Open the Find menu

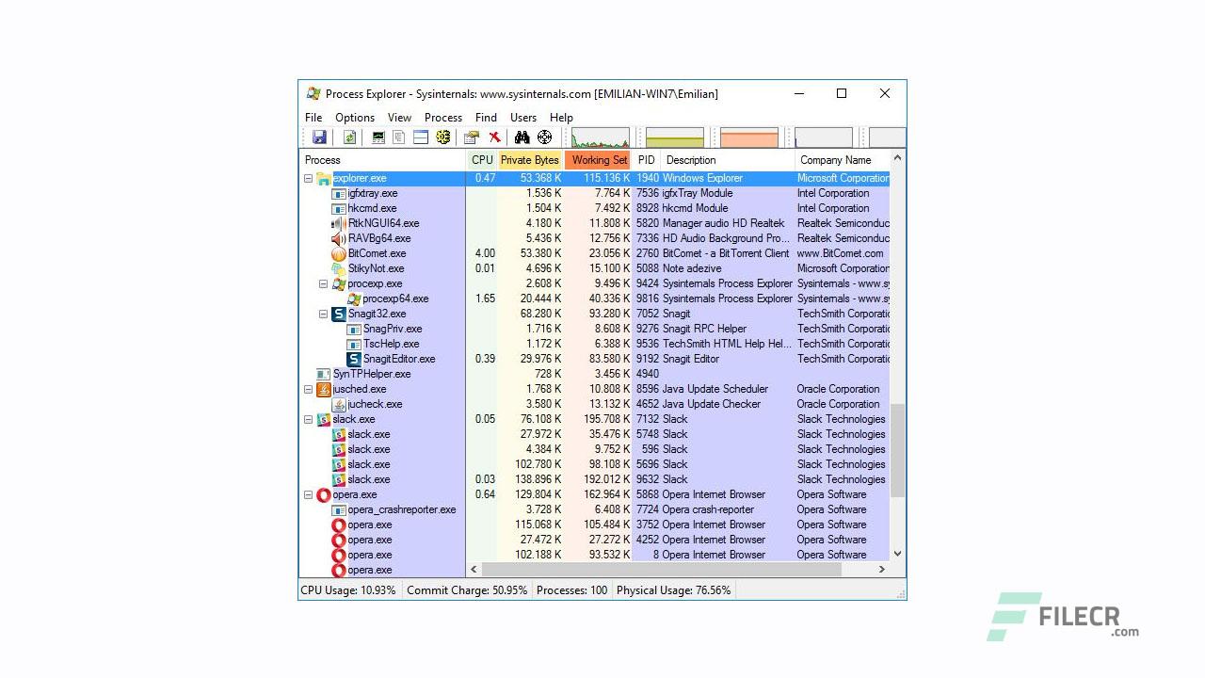[486, 118]
